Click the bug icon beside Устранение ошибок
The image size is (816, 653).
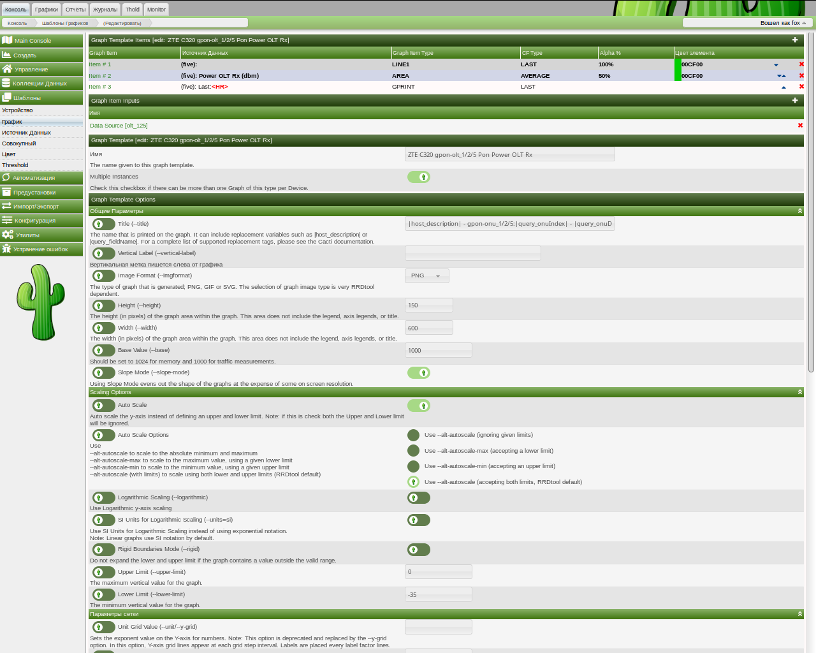[6, 249]
